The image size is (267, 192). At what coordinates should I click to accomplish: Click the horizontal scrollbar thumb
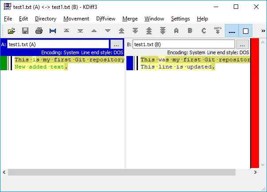point(122,172)
